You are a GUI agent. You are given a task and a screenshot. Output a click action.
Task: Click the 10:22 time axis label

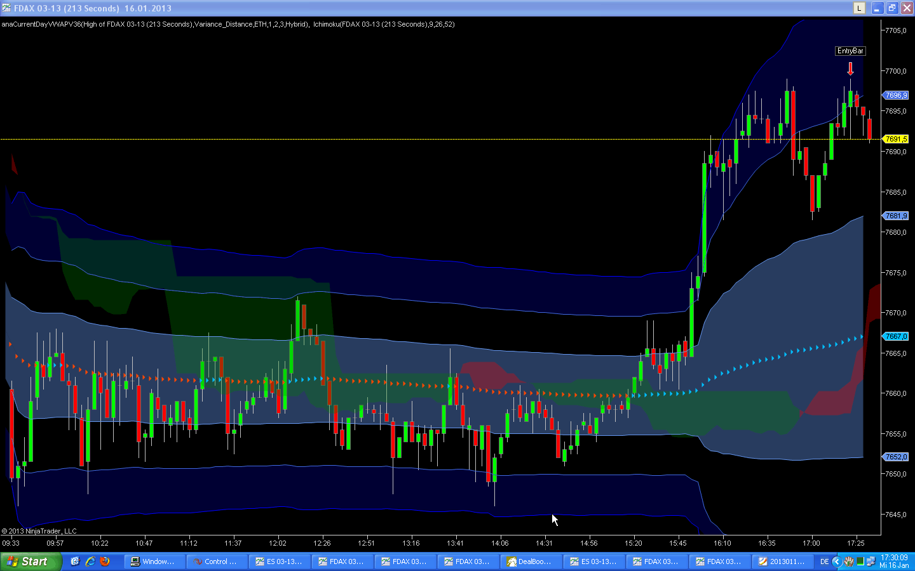pyautogui.click(x=100, y=543)
